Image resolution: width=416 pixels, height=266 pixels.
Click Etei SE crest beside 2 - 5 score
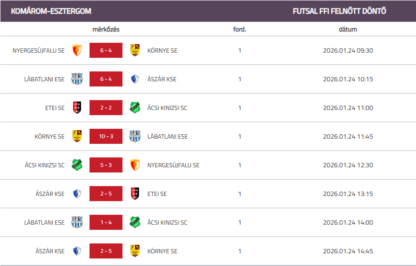(135, 194)
